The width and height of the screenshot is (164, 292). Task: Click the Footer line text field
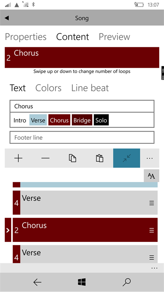(x=82, y=137)
